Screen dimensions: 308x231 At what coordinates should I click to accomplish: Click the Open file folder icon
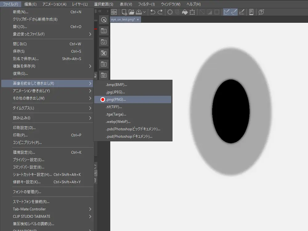pyautogui.click(x=132, y=12)
